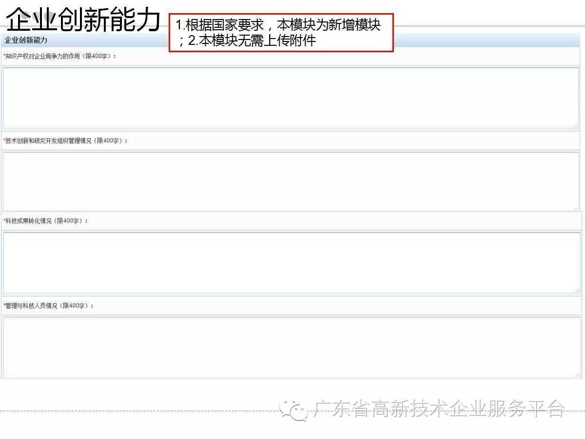Screen dimensions: 585x439
Task: Click resize grip of 知识产权 text area
Action: tap(576, 125)
